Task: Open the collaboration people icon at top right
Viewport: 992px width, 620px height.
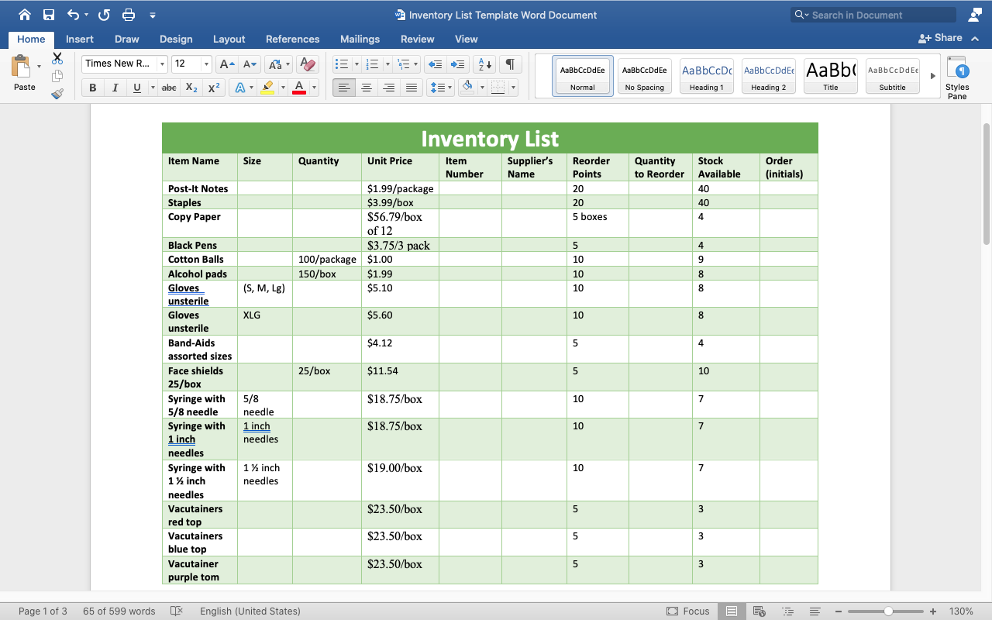Action: (975, 15)
